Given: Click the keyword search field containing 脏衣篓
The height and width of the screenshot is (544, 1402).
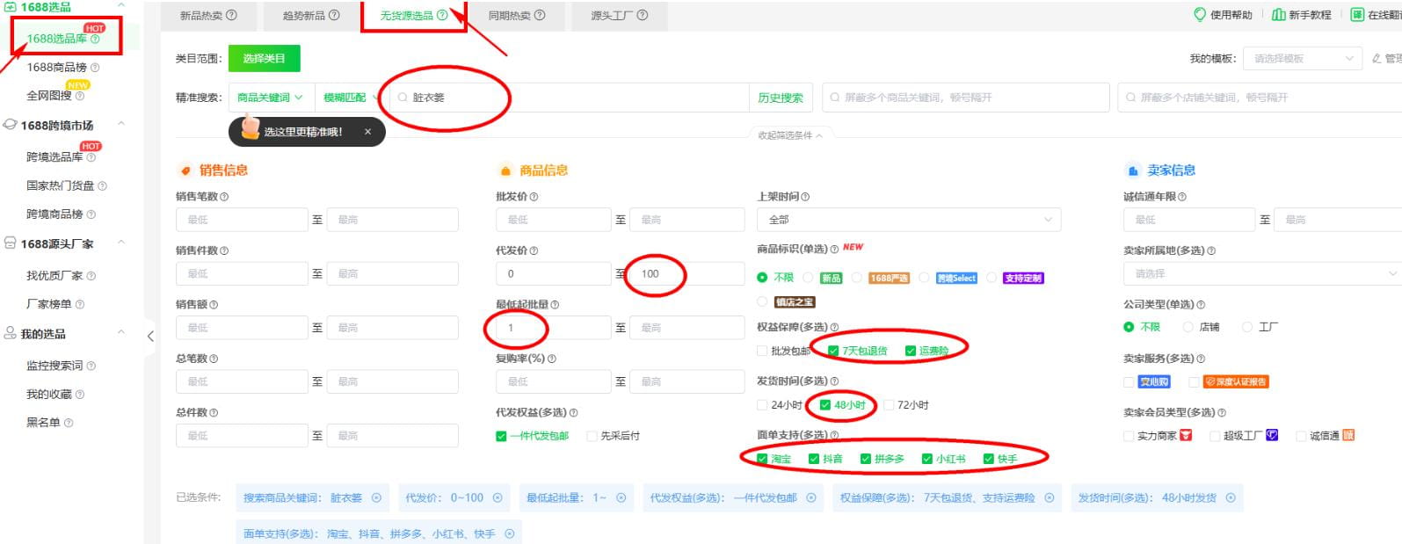Looking at the screenshot, I should pyautogui.click(x=569, y=98).
